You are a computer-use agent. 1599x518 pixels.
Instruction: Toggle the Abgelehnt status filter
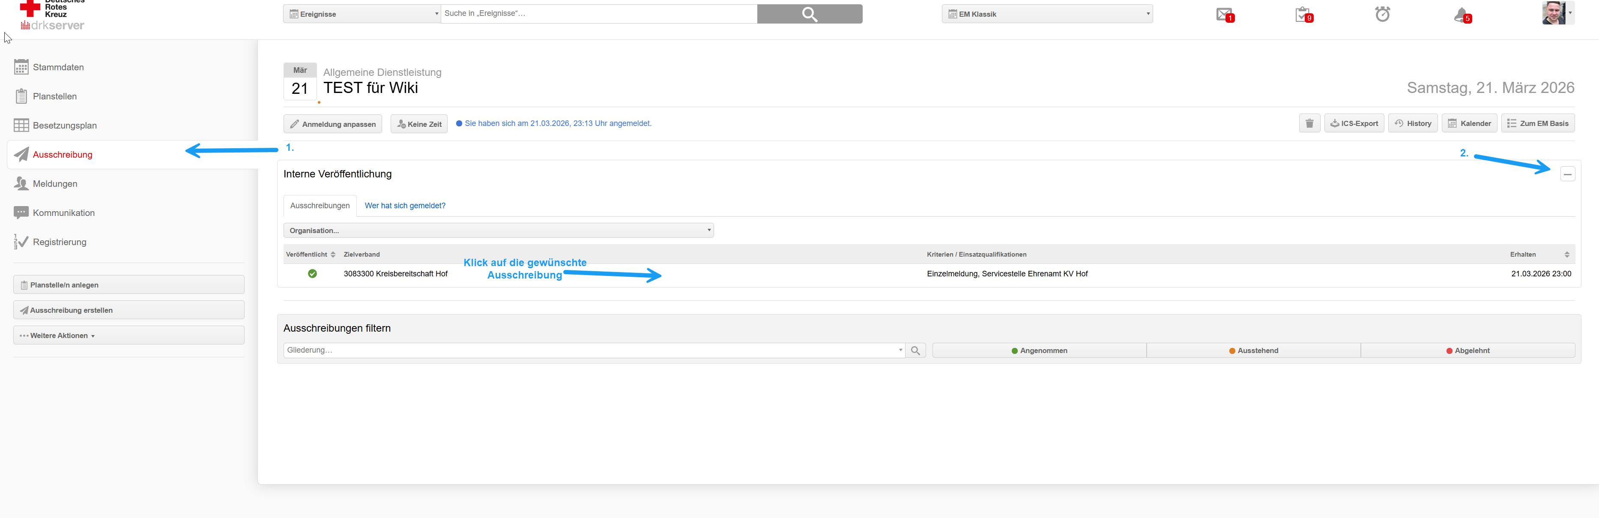point(1467,351)
